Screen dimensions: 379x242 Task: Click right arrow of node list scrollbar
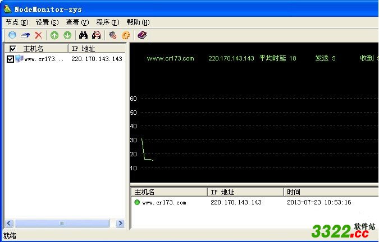(x=120, y=223)
